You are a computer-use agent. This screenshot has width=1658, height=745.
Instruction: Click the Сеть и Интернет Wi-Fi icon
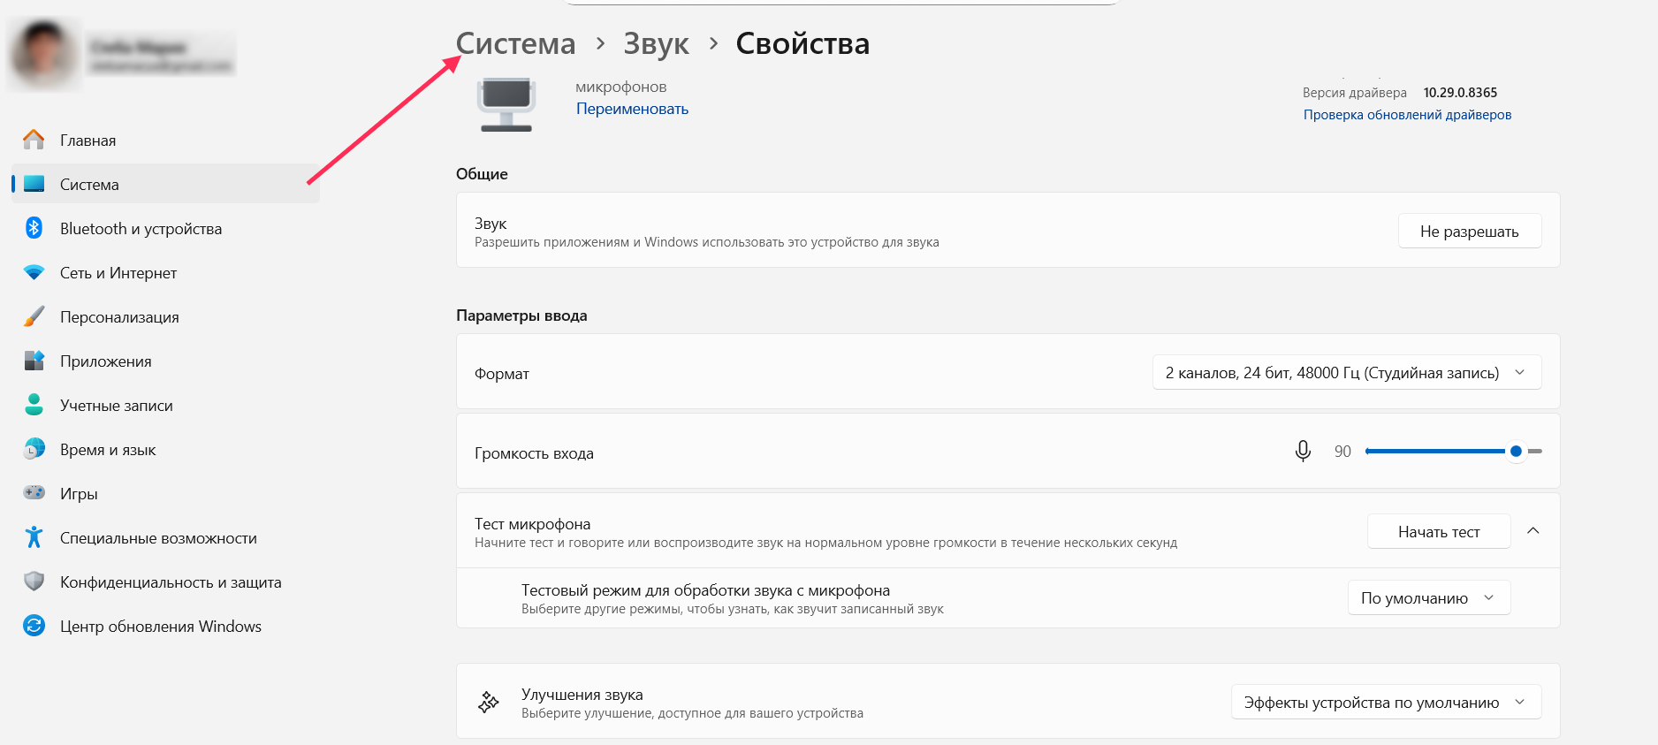pyautogui.click(x=34, y=272)
